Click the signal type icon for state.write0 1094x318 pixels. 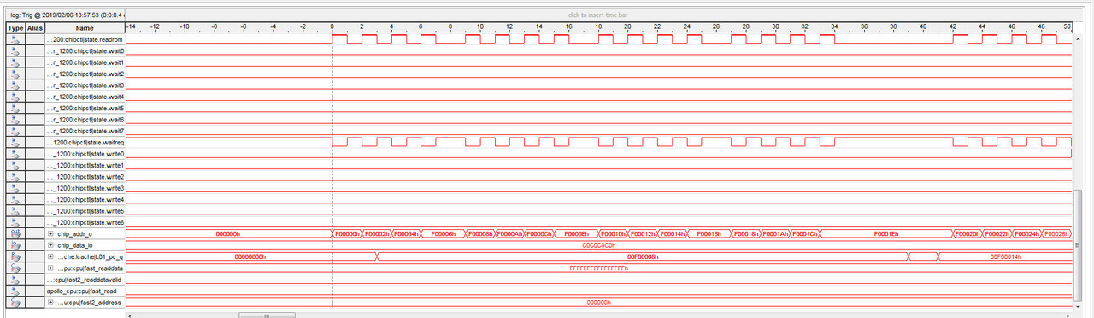pos(15,154)
